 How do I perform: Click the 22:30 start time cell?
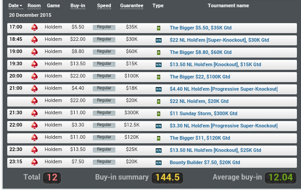point(16,149)
